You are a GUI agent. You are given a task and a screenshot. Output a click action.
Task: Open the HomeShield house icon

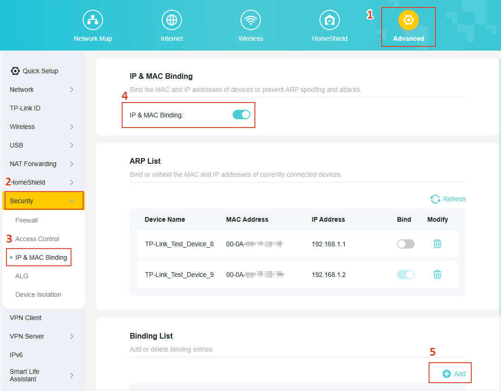click(x=329, y=20)
